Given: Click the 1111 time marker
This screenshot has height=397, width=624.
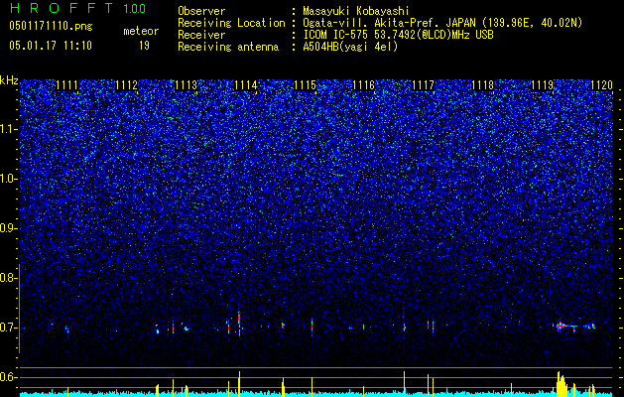Looking at the screenshot, I should click(67, 85).
